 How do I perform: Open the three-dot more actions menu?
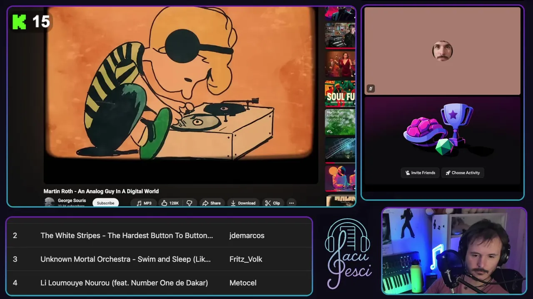[291, 203]
